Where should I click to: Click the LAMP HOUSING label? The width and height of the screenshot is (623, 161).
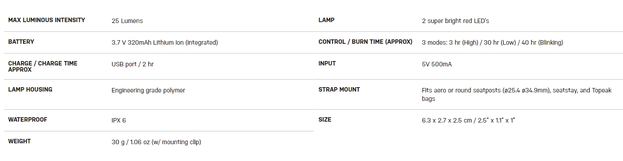30,90
